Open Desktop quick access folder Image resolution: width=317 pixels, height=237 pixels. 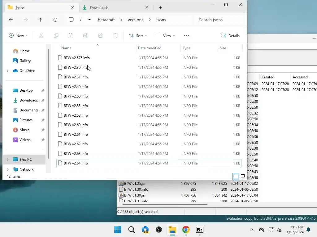click(x=26, y=90)
